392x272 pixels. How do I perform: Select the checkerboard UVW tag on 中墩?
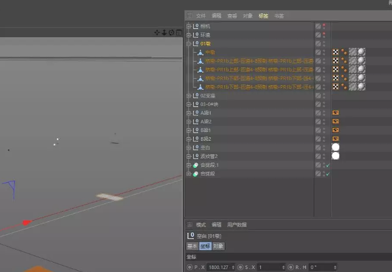[x=336, y=52]
